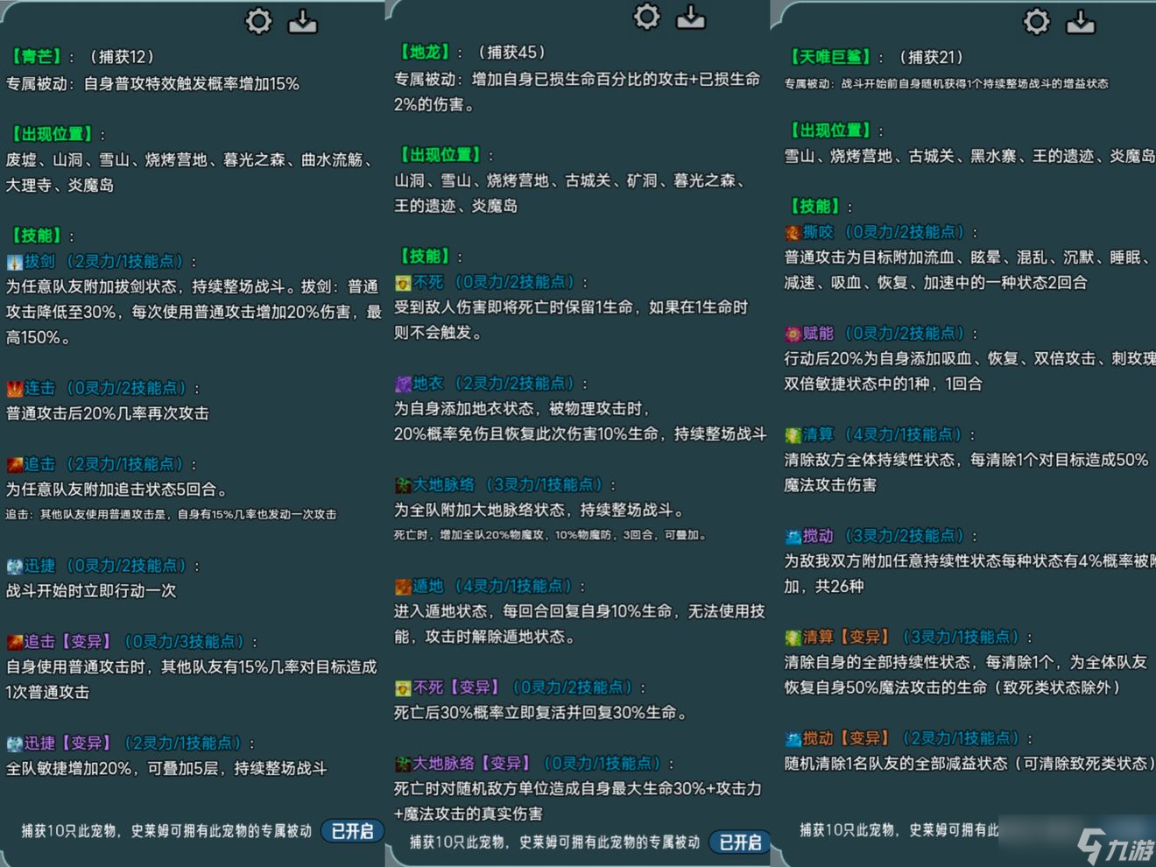Select the 搅动 (3灵力/2技能点) skill icon
The width and height of the screenshot is (1156, 867).
click(793, 536)
